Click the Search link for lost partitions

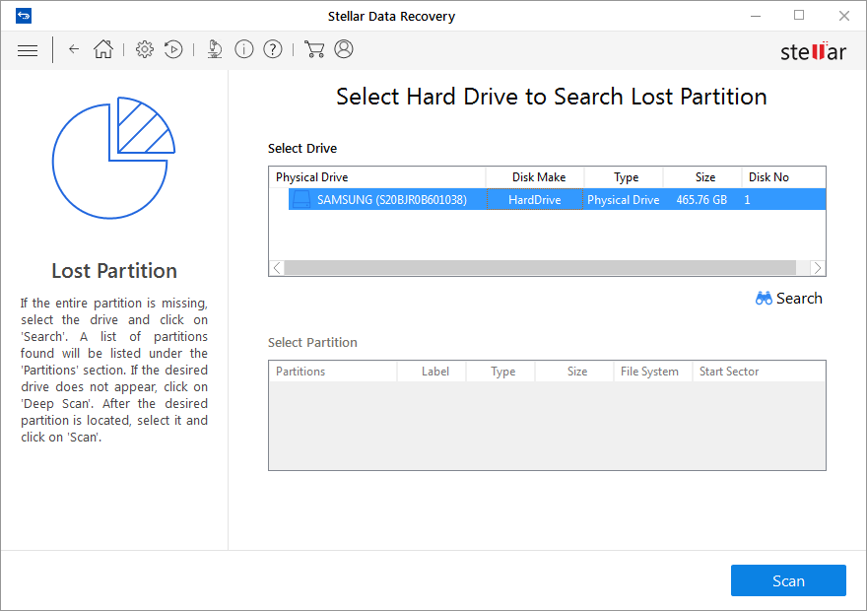point(788,299)
